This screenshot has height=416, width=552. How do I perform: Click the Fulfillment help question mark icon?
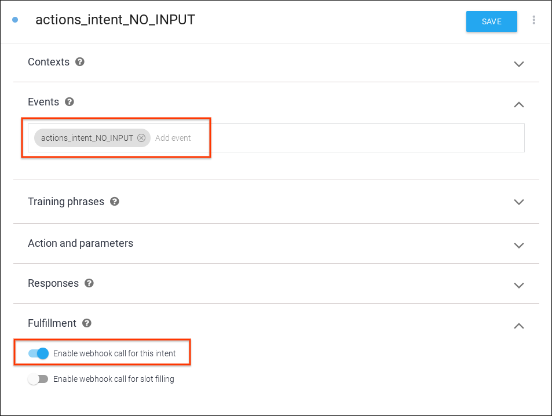[x=87, y=323]
